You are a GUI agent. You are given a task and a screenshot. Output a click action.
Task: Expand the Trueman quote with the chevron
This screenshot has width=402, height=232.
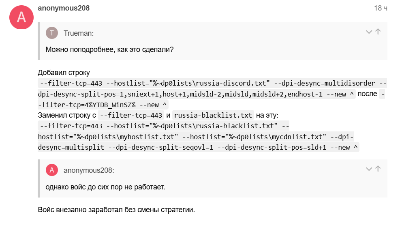pyautogui.click(x=369, y=32)
